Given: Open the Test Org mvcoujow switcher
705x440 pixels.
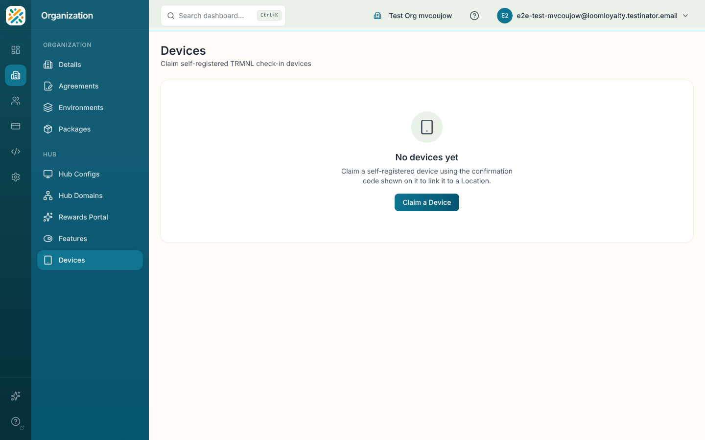Looking at the screenshot, I should (x=413, y=16).
